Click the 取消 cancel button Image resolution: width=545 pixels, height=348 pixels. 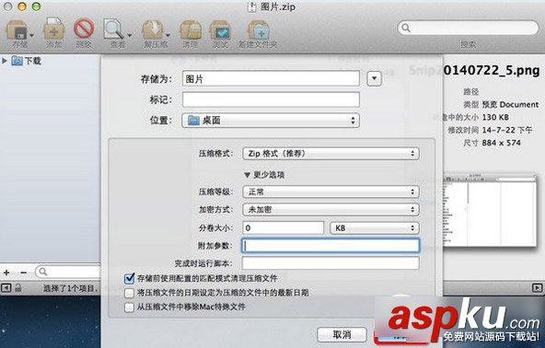tap(342, 334)
